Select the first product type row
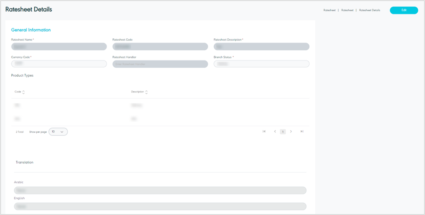The image size is (425, 215). pos(160,105)
